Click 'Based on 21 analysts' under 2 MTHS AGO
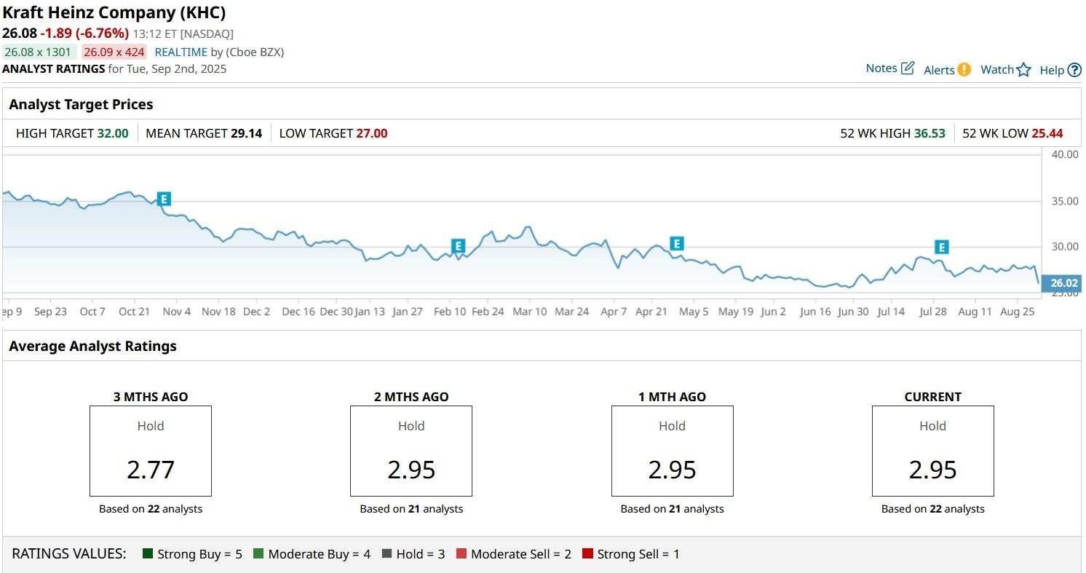 tap(411, 509)
